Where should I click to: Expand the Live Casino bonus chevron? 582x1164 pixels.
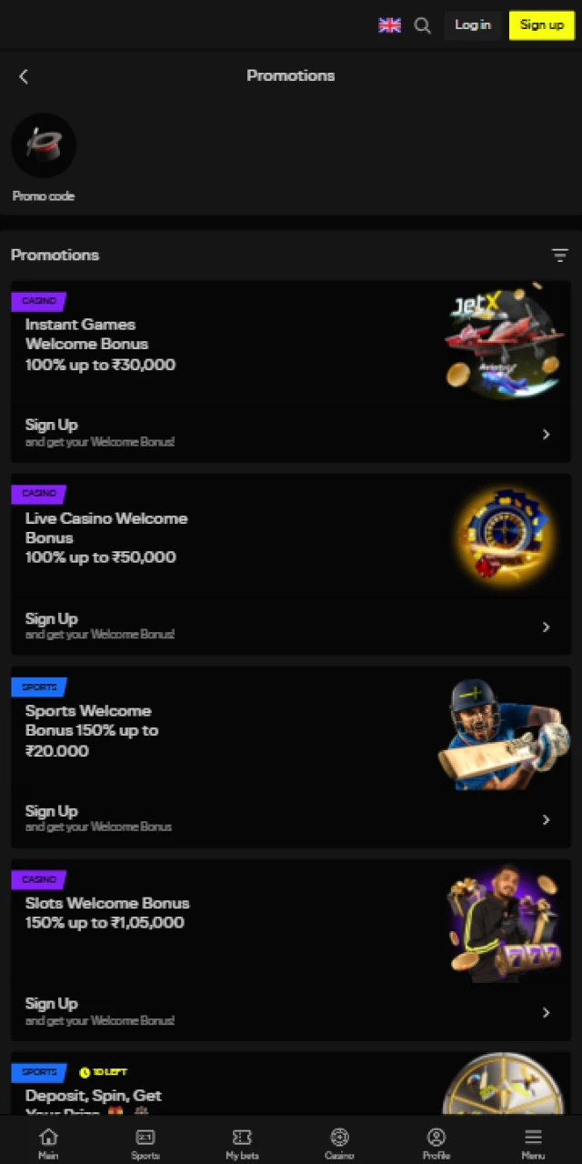click(547, 627)
